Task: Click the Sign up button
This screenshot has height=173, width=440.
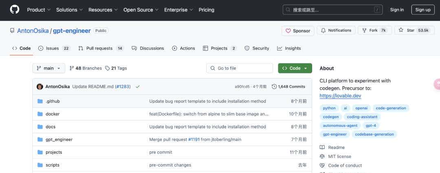Action: coord(422,10)
